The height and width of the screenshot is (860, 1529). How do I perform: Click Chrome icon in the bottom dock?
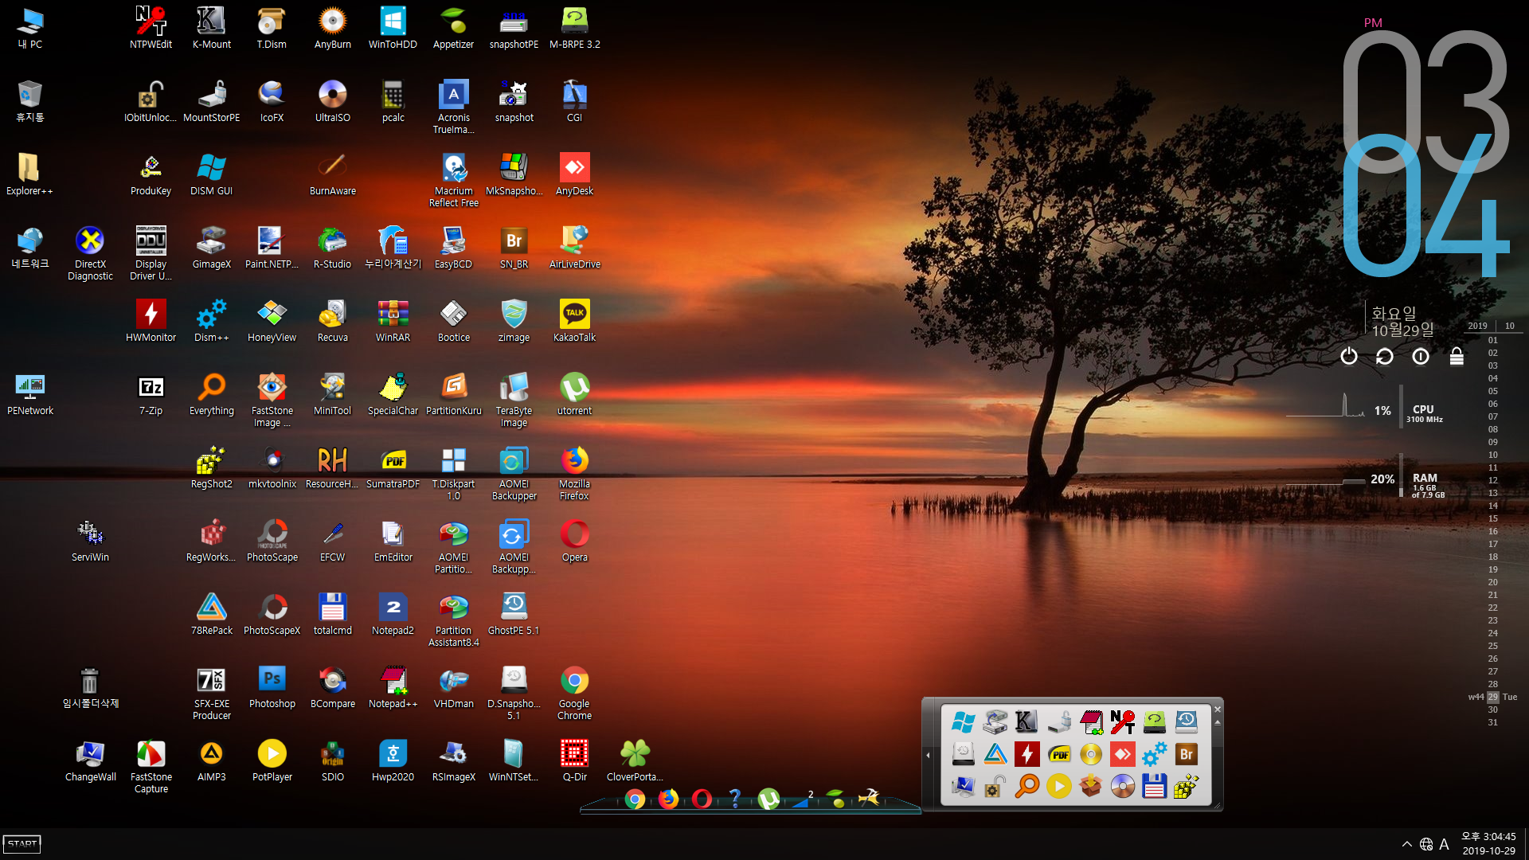click(635, 799)
